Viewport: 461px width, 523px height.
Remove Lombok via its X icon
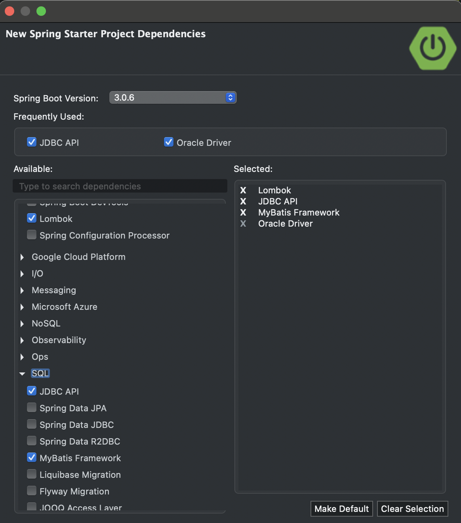tap(243, 191)
